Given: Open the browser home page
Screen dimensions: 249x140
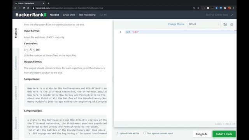Looking at the screenshot, I should click(x=28, y=8).
